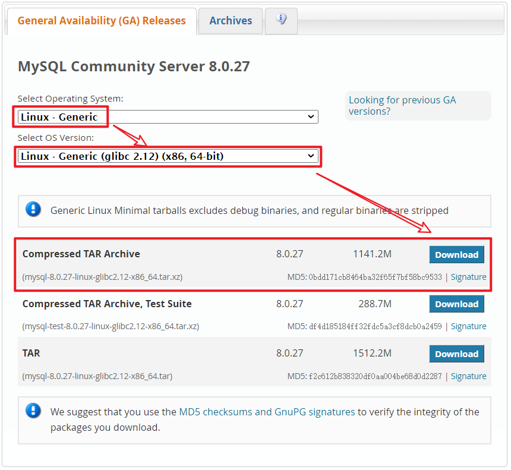Open Signature link for Compressed TAR Archive
Screen dimensions: 511x470
(x=468, y=277)
